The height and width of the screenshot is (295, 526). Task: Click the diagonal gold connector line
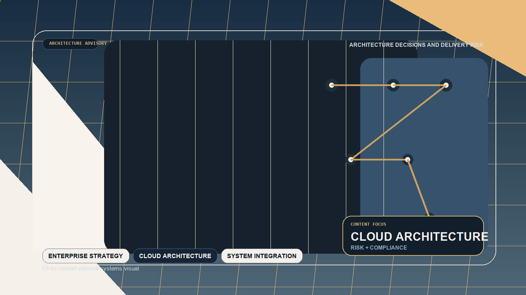398,122
